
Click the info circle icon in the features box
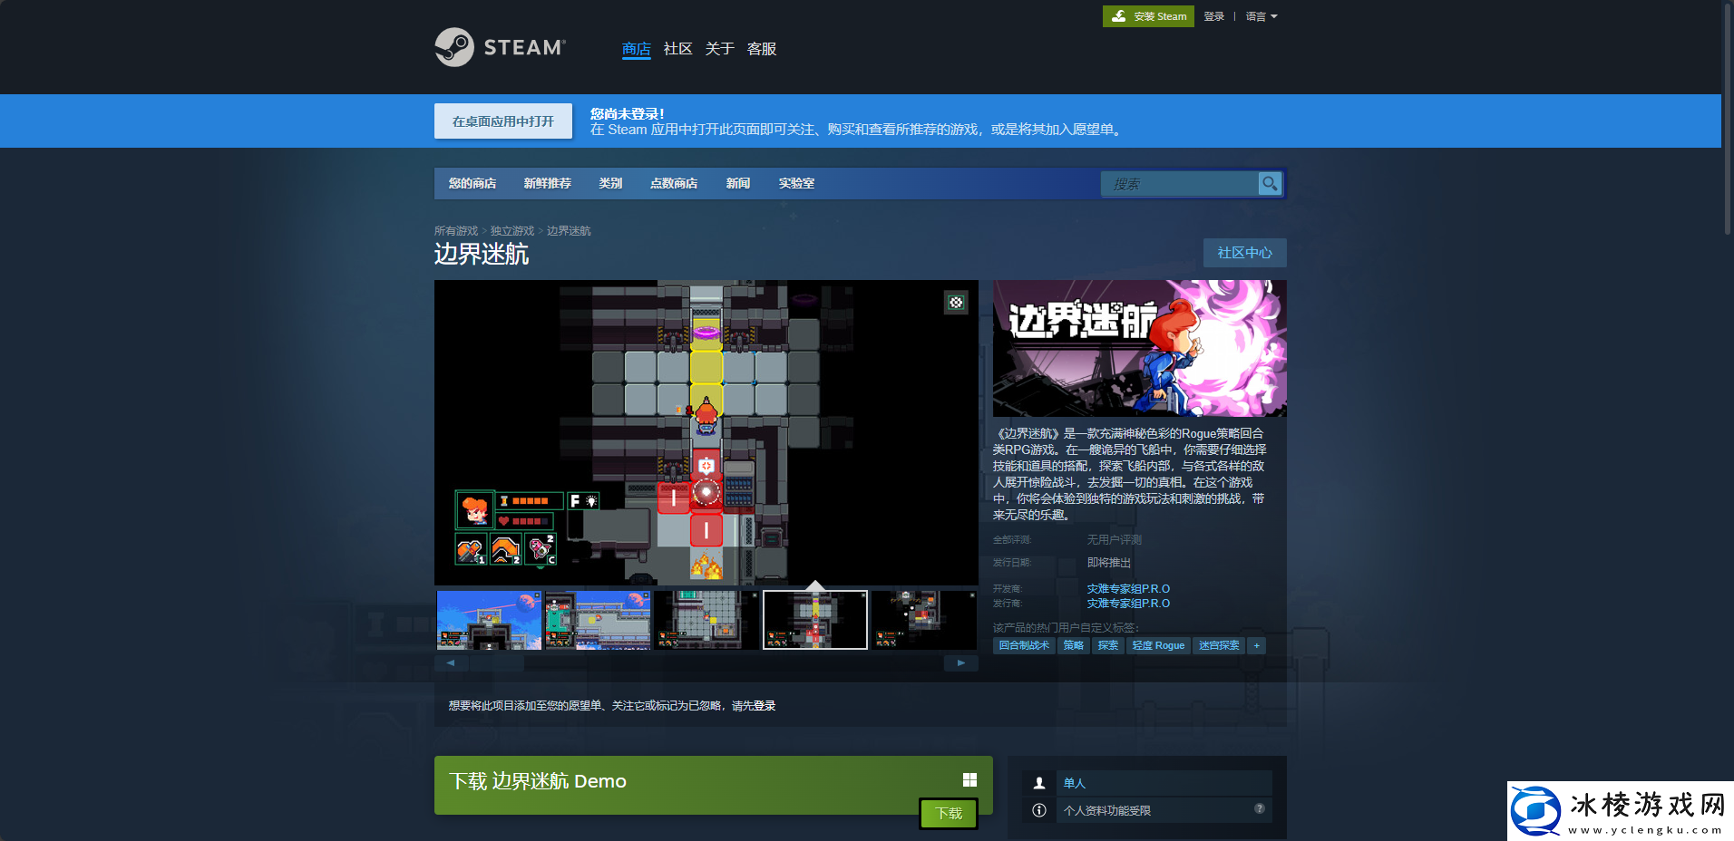[x=1038, y=810]
